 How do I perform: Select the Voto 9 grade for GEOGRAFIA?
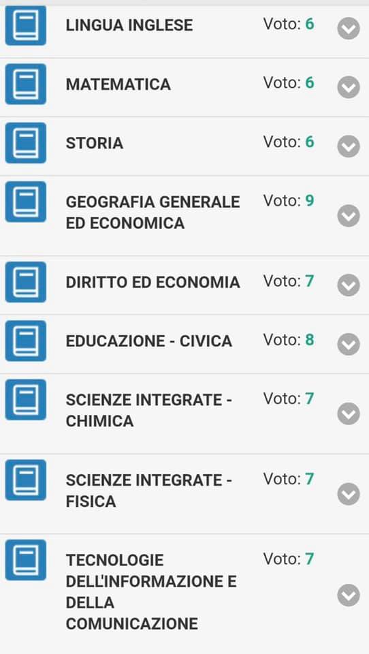[x=289, y=200]
